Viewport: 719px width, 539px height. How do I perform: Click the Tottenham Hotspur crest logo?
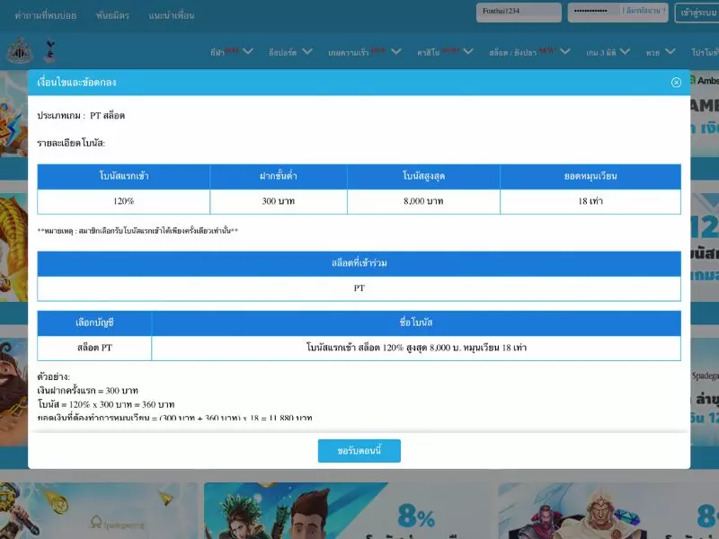click(50, 51)
